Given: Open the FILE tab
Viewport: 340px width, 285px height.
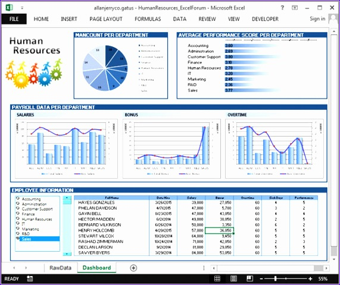Looking at the screenshot, I should coord(14,19).
